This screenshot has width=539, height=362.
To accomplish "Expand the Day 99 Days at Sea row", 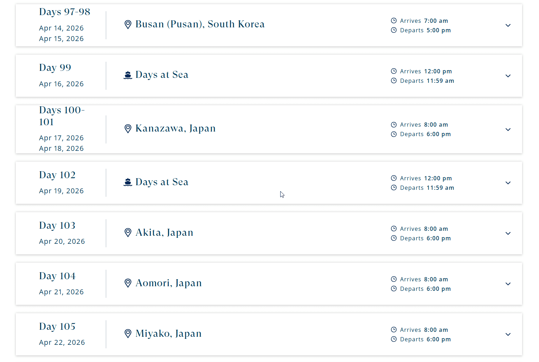I will 508,76.
